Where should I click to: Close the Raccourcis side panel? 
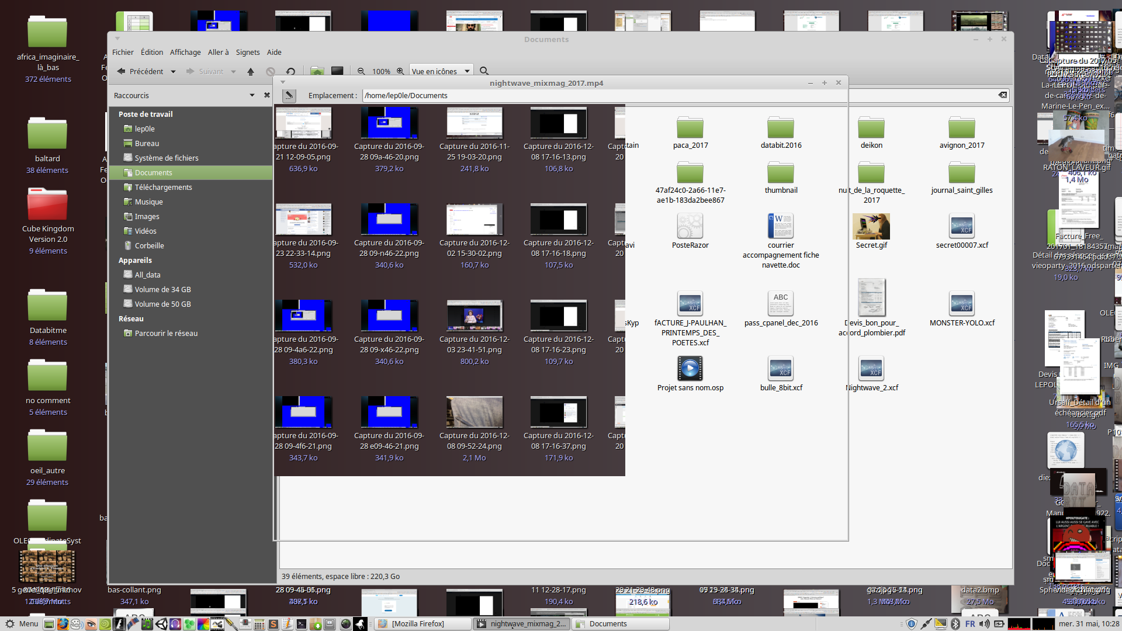[x=267, y=95]
